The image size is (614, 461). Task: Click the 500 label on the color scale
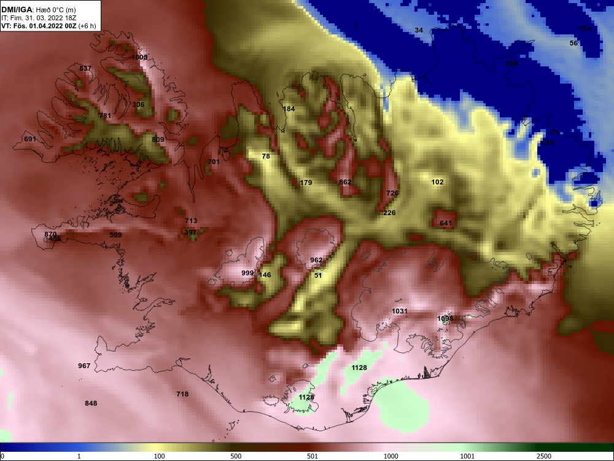[236, 456]
